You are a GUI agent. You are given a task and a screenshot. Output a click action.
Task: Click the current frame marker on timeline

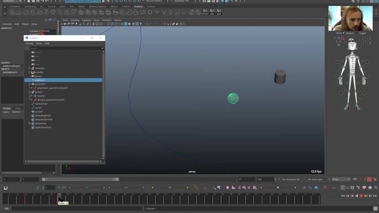coord(59,199)
